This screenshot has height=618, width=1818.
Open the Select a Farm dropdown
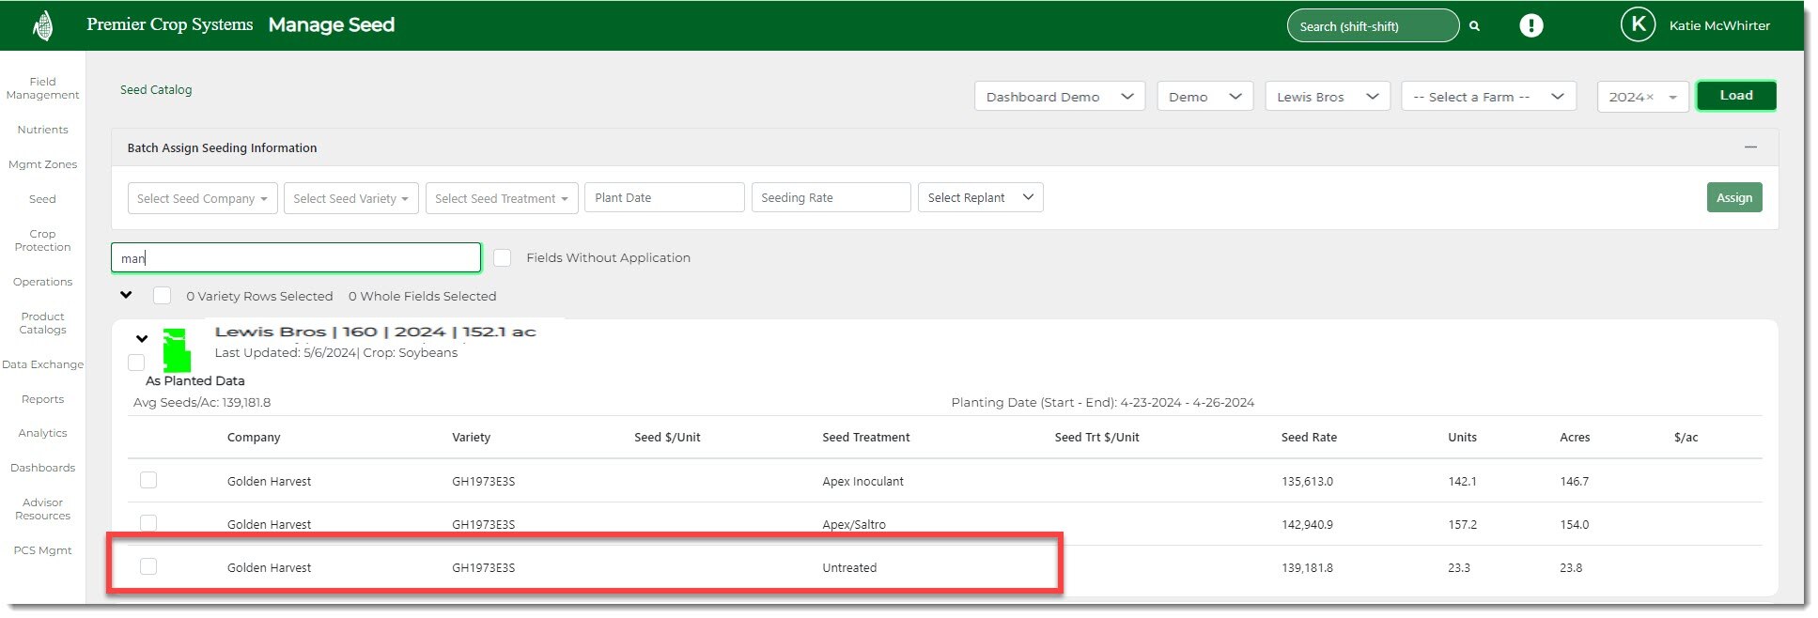tap(1487, 98)
